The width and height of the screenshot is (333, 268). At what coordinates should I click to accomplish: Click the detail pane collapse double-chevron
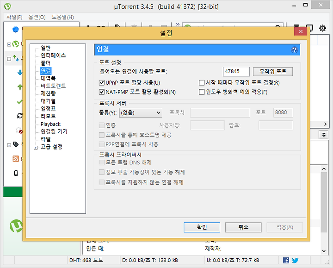(x=324, y=135)
